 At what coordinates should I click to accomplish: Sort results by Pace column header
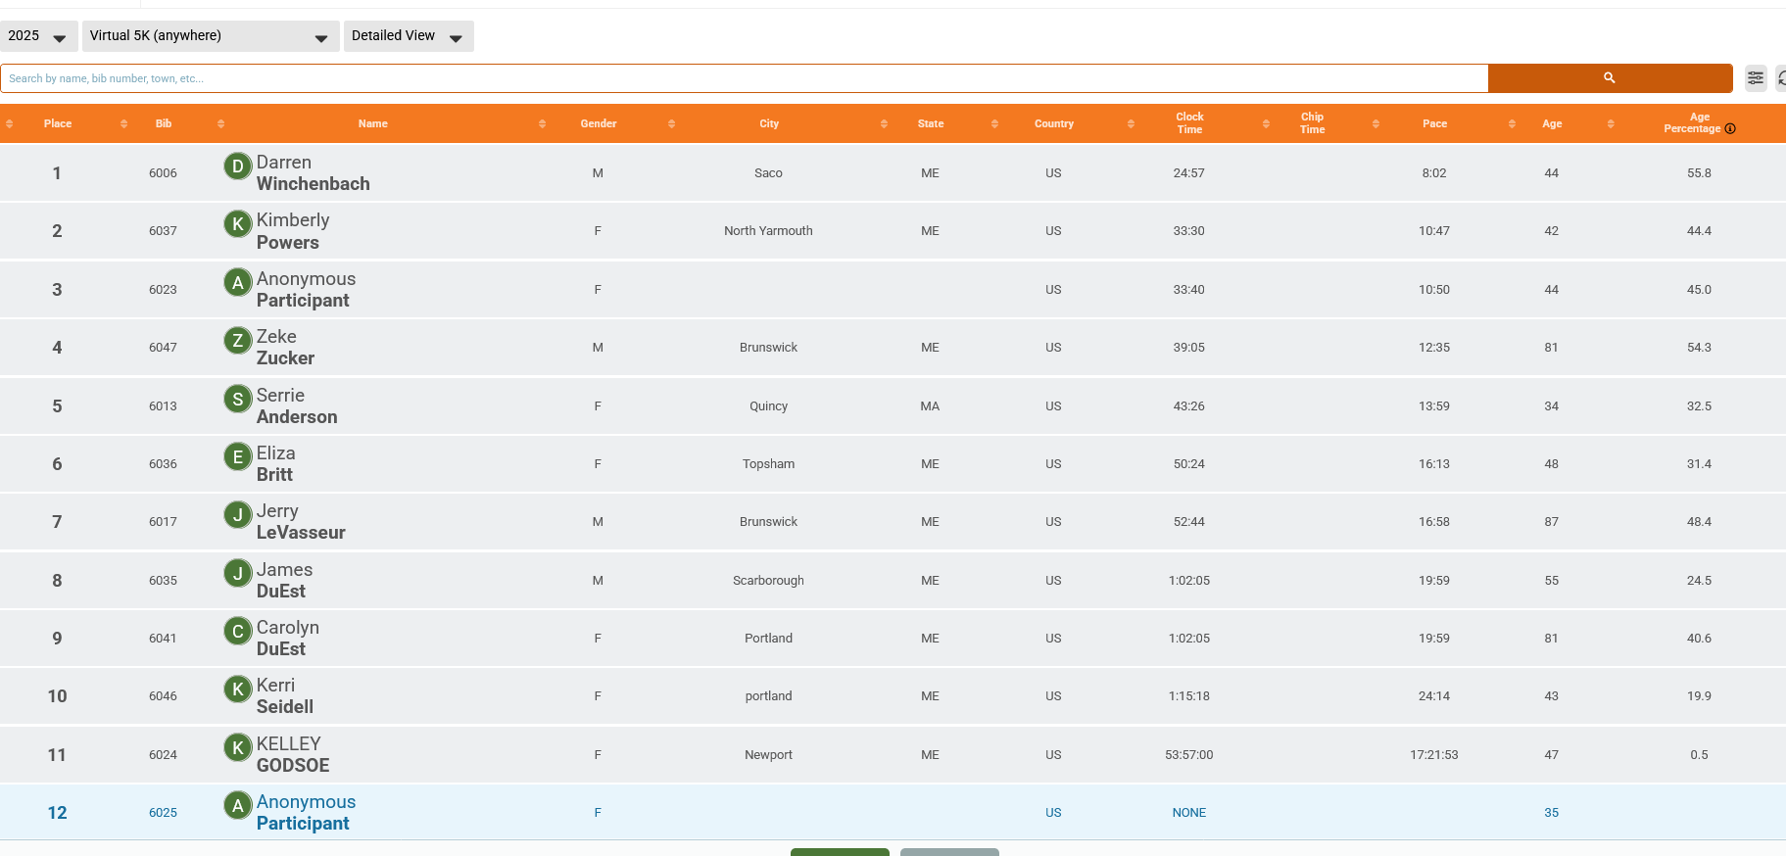coord(1433,124)
